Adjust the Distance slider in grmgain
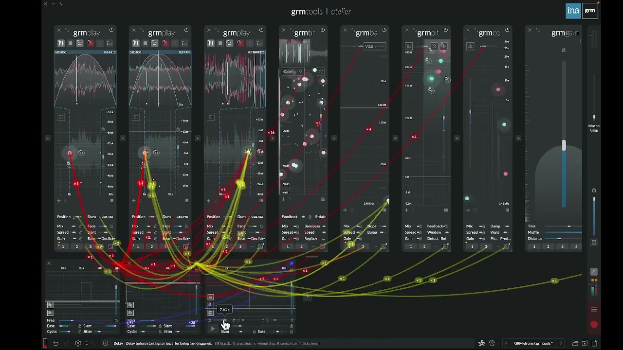623x350 pixels. [x=564, y=239]
